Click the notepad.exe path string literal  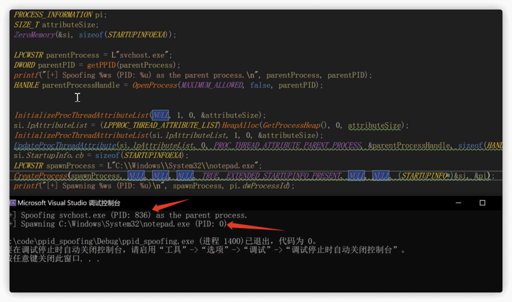tap(185, 166)
